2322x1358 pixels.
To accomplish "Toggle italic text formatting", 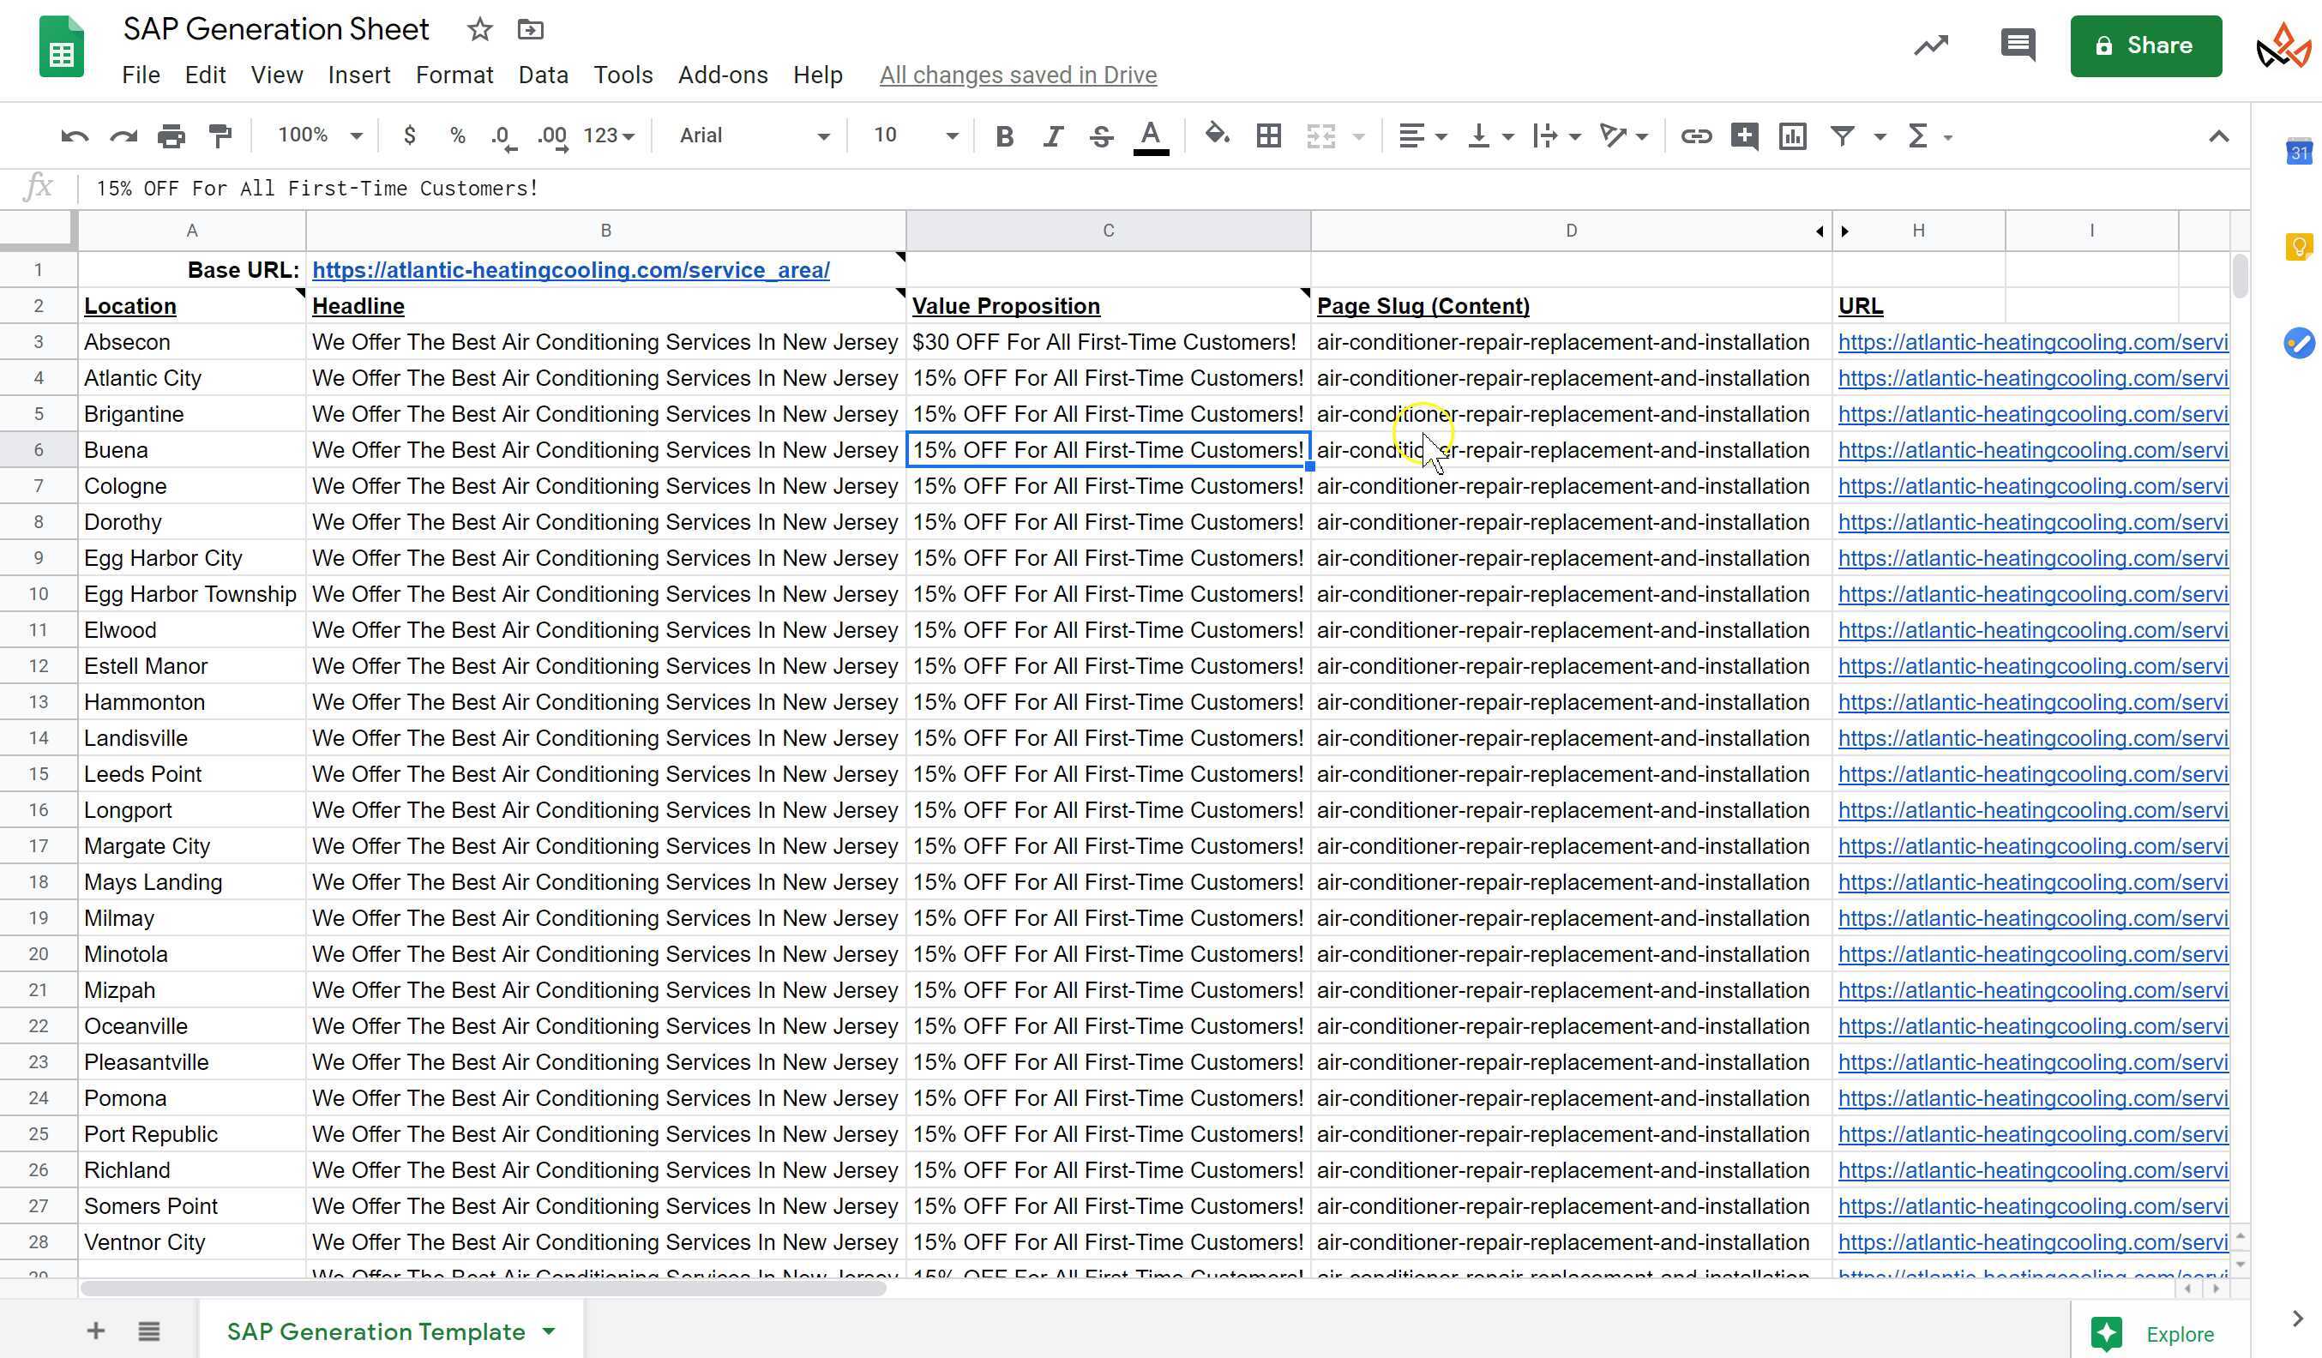I will point(1052,136).
